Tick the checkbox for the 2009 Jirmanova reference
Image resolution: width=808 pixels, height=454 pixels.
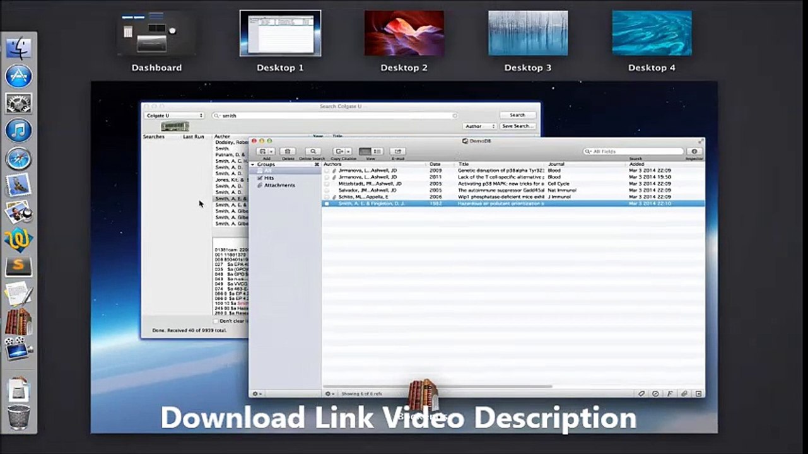327,170
